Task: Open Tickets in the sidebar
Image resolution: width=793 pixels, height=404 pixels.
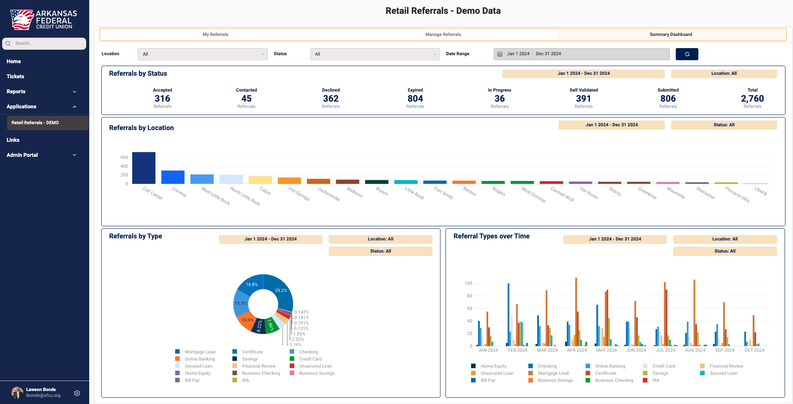Action: coord(15,77)
